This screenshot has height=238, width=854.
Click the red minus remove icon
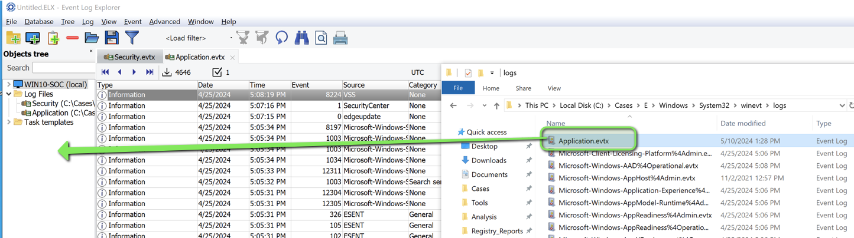[x=73, y=38]
